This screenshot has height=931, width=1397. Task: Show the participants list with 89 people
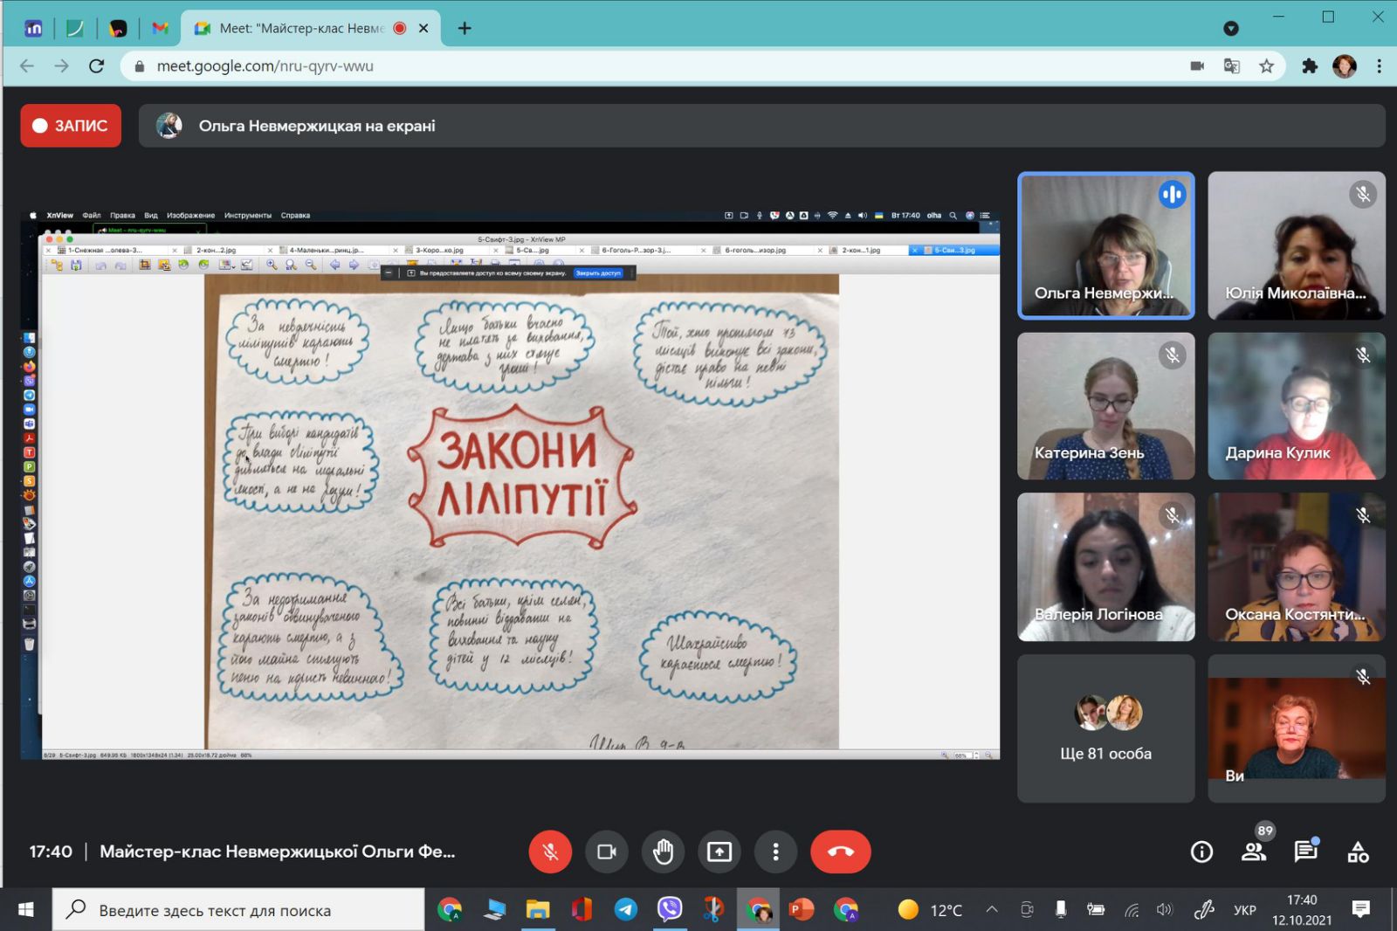1254,852
